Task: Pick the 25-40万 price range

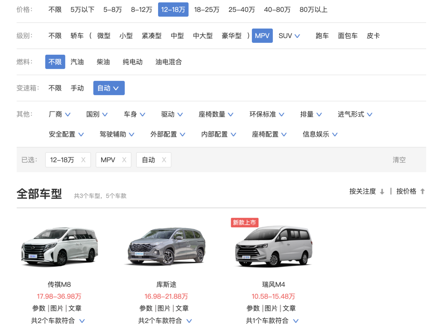Action: pyautogui.click(x=242, y=10)
